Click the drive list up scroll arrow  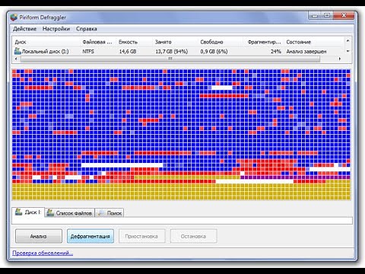[348, 41]
